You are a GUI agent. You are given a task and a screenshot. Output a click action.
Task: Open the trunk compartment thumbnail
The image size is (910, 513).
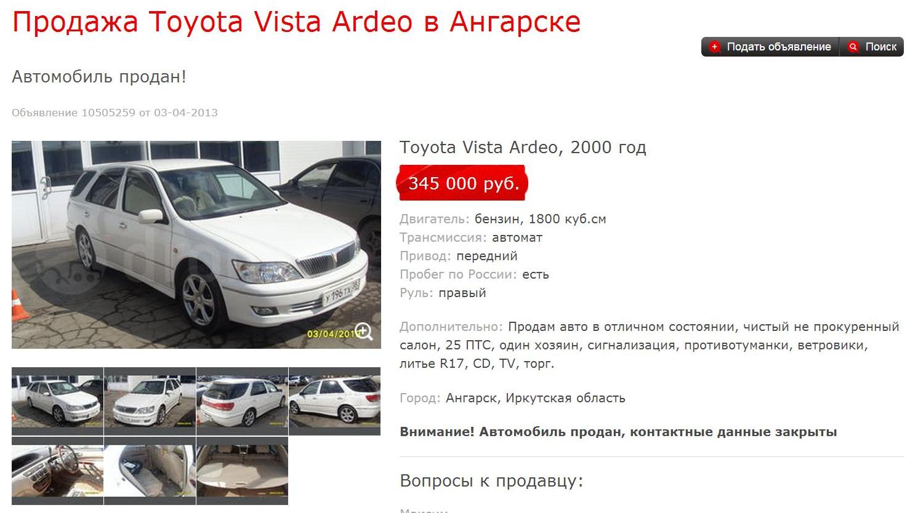point(242,471)
